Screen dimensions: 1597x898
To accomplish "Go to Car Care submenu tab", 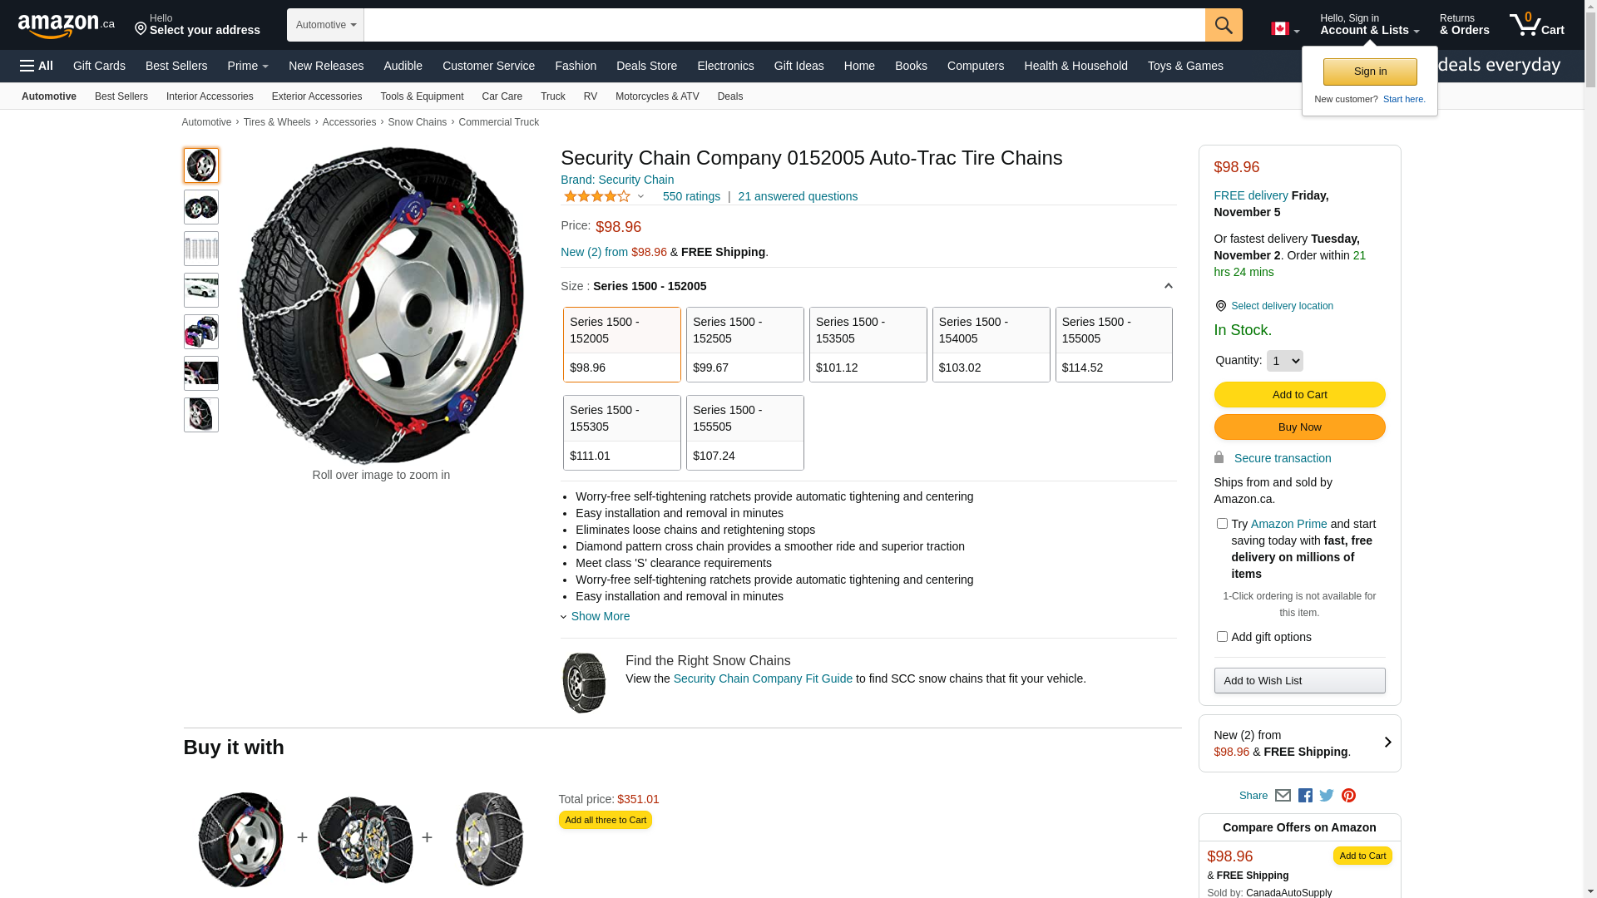I will point(502,96).
